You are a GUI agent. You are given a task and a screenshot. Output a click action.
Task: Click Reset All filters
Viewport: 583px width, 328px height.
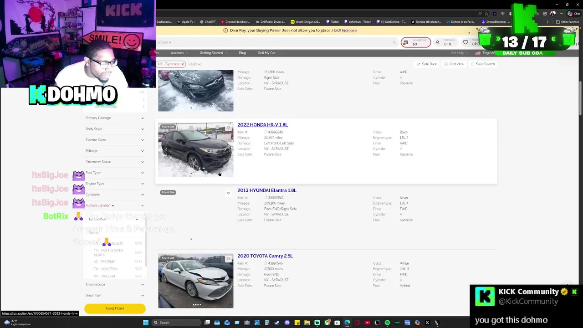195,64
